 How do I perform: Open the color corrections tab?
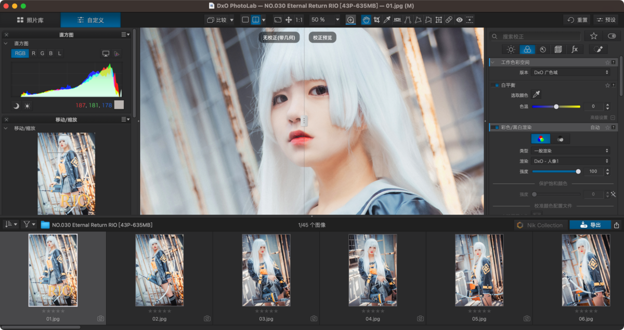[527, 49]
